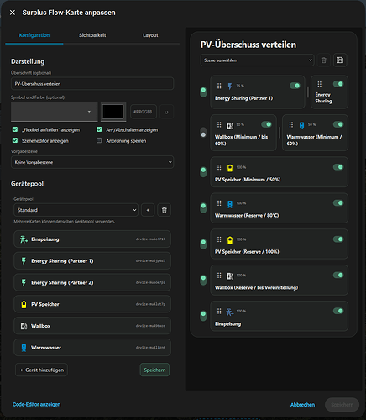Add a new Gerätepool with plus icon

(x=148, y=210)
